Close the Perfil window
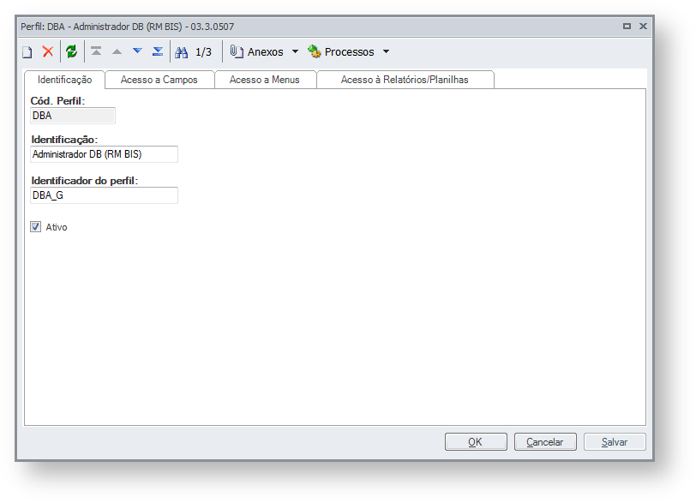The height and width of the screenshot is (503, 696). click(x=643, y=27)
